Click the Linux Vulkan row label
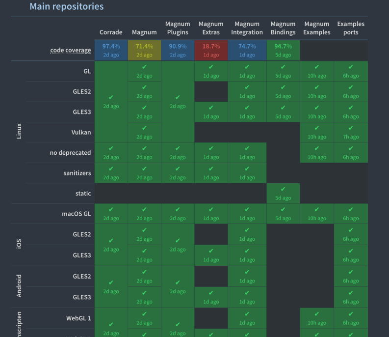Viewport: 389px width, 337px height. [81, 133]
